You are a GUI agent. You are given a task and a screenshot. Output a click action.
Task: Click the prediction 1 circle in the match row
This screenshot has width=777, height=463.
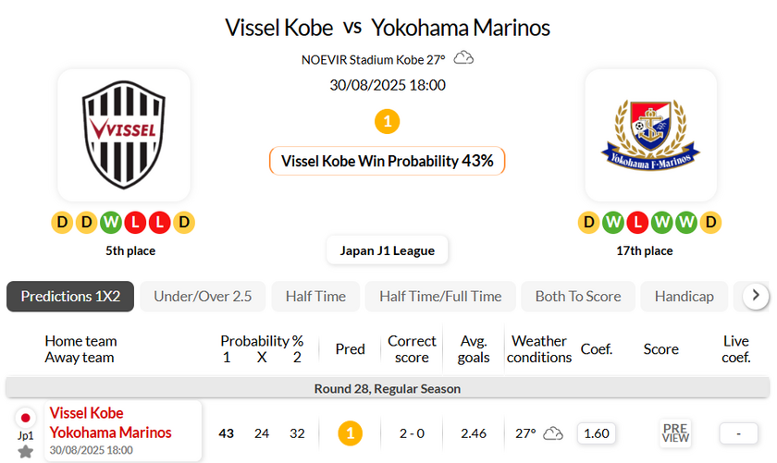(350, 433)
